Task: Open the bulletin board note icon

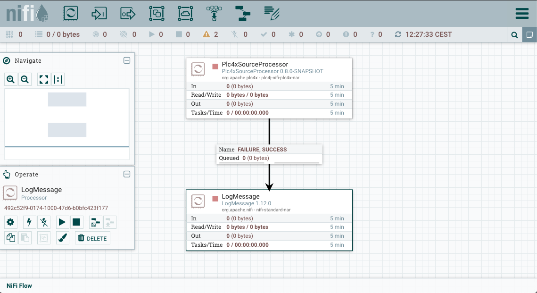Action: [x=529, y=34]
